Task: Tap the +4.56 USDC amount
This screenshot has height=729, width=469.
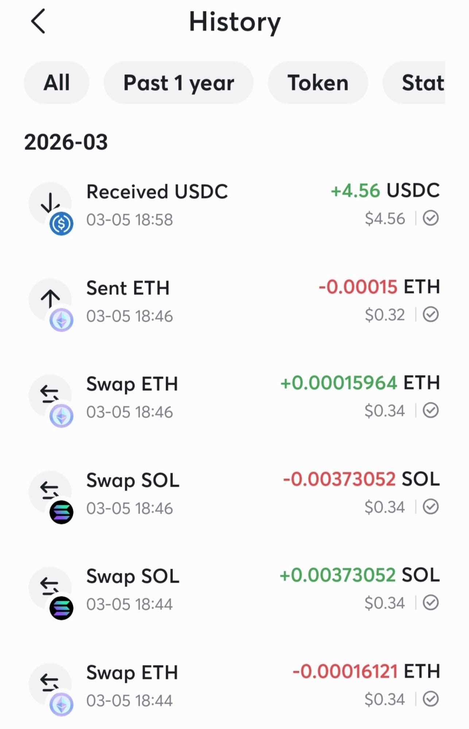Action: [x=385, y=191]
